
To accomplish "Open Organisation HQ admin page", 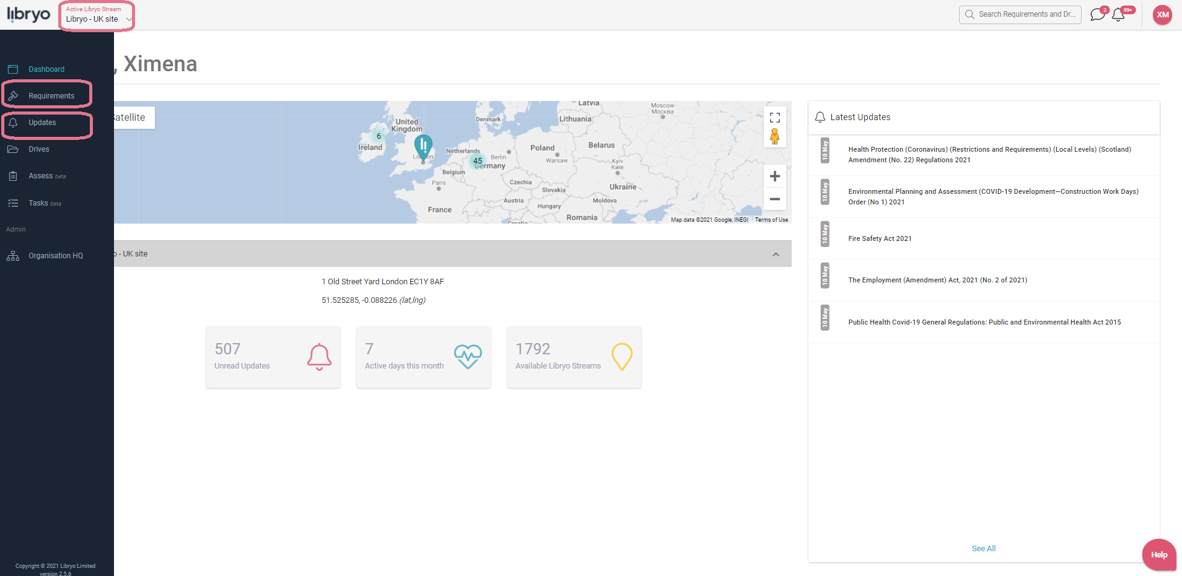I will [x=56, y=256].
